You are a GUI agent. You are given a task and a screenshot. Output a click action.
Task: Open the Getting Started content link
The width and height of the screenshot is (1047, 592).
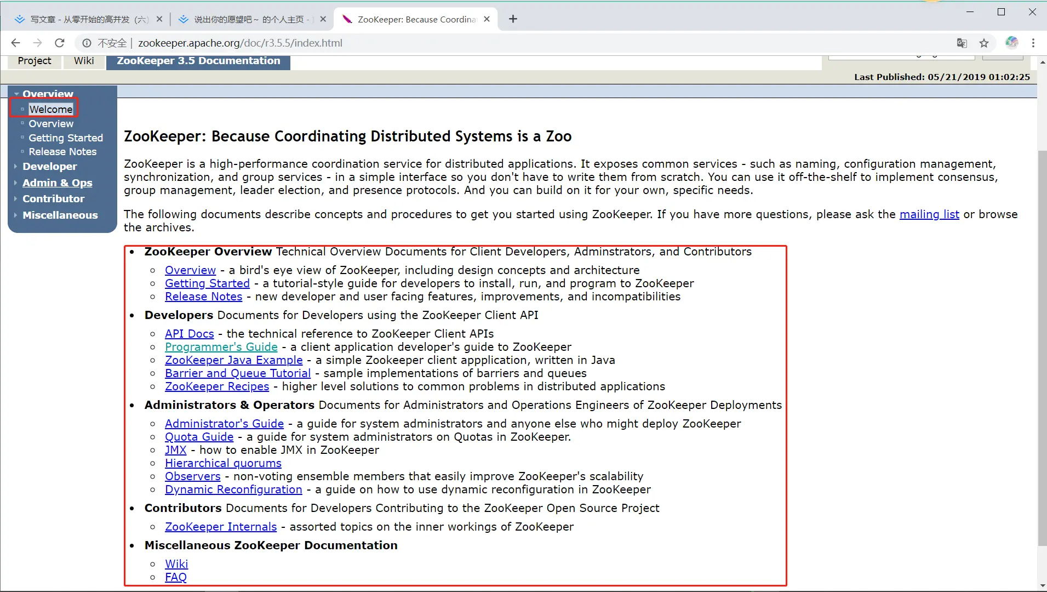(x=207, y=283)
